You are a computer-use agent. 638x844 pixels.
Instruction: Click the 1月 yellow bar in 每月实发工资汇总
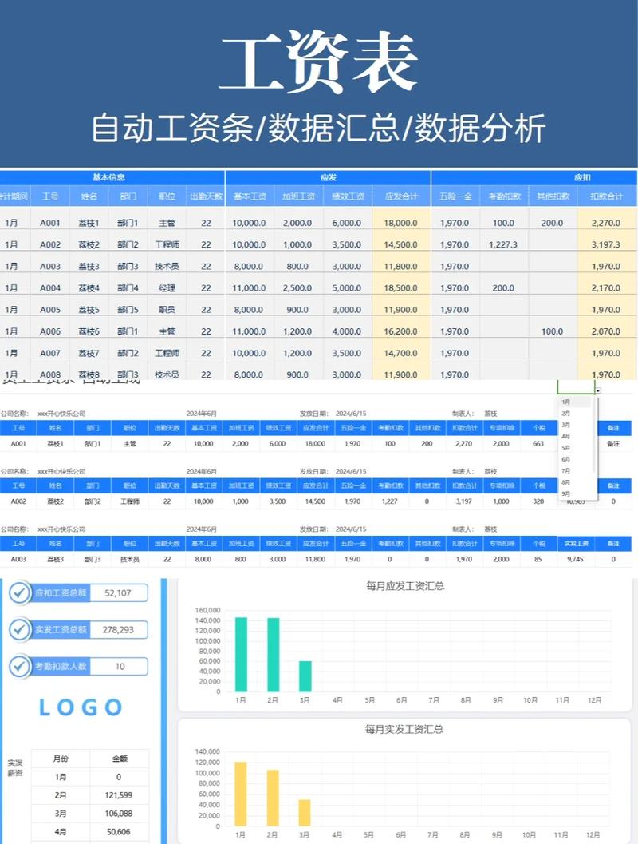coord(241,794)
